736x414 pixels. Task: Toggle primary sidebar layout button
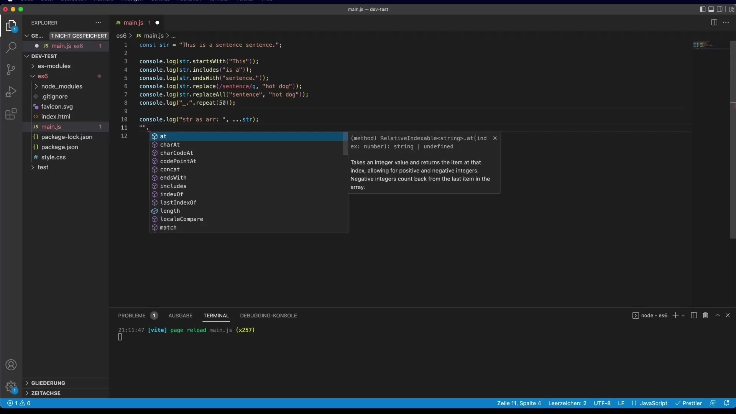(702, 9)
